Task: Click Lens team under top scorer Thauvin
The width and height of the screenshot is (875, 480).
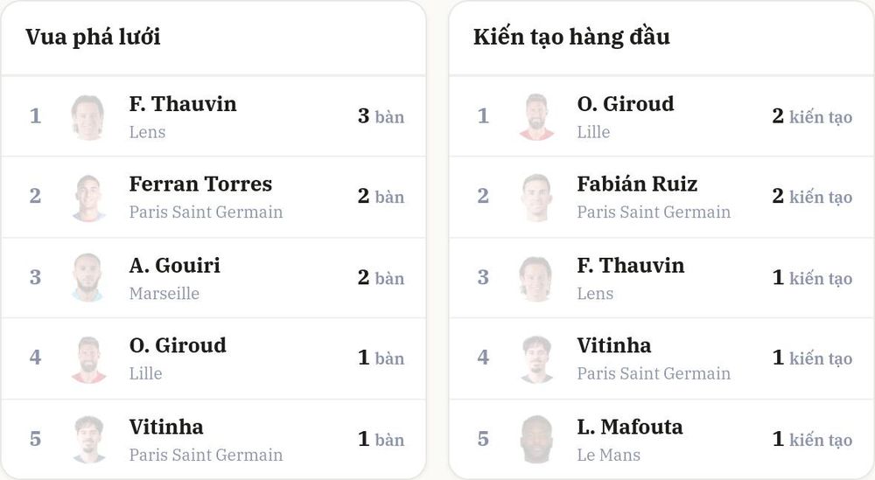Action: (x=147, y=132)
